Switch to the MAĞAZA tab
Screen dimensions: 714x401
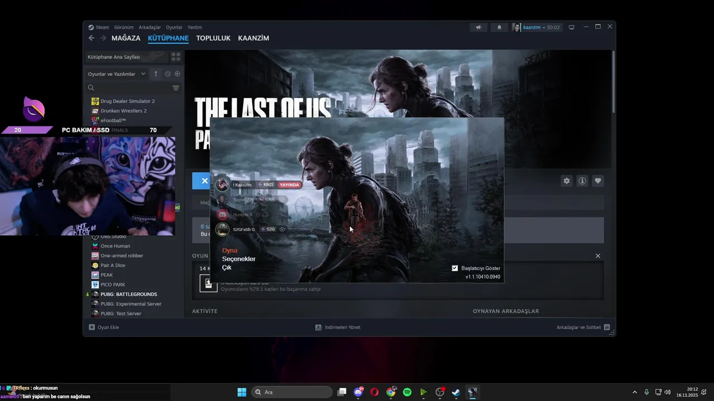126,38
